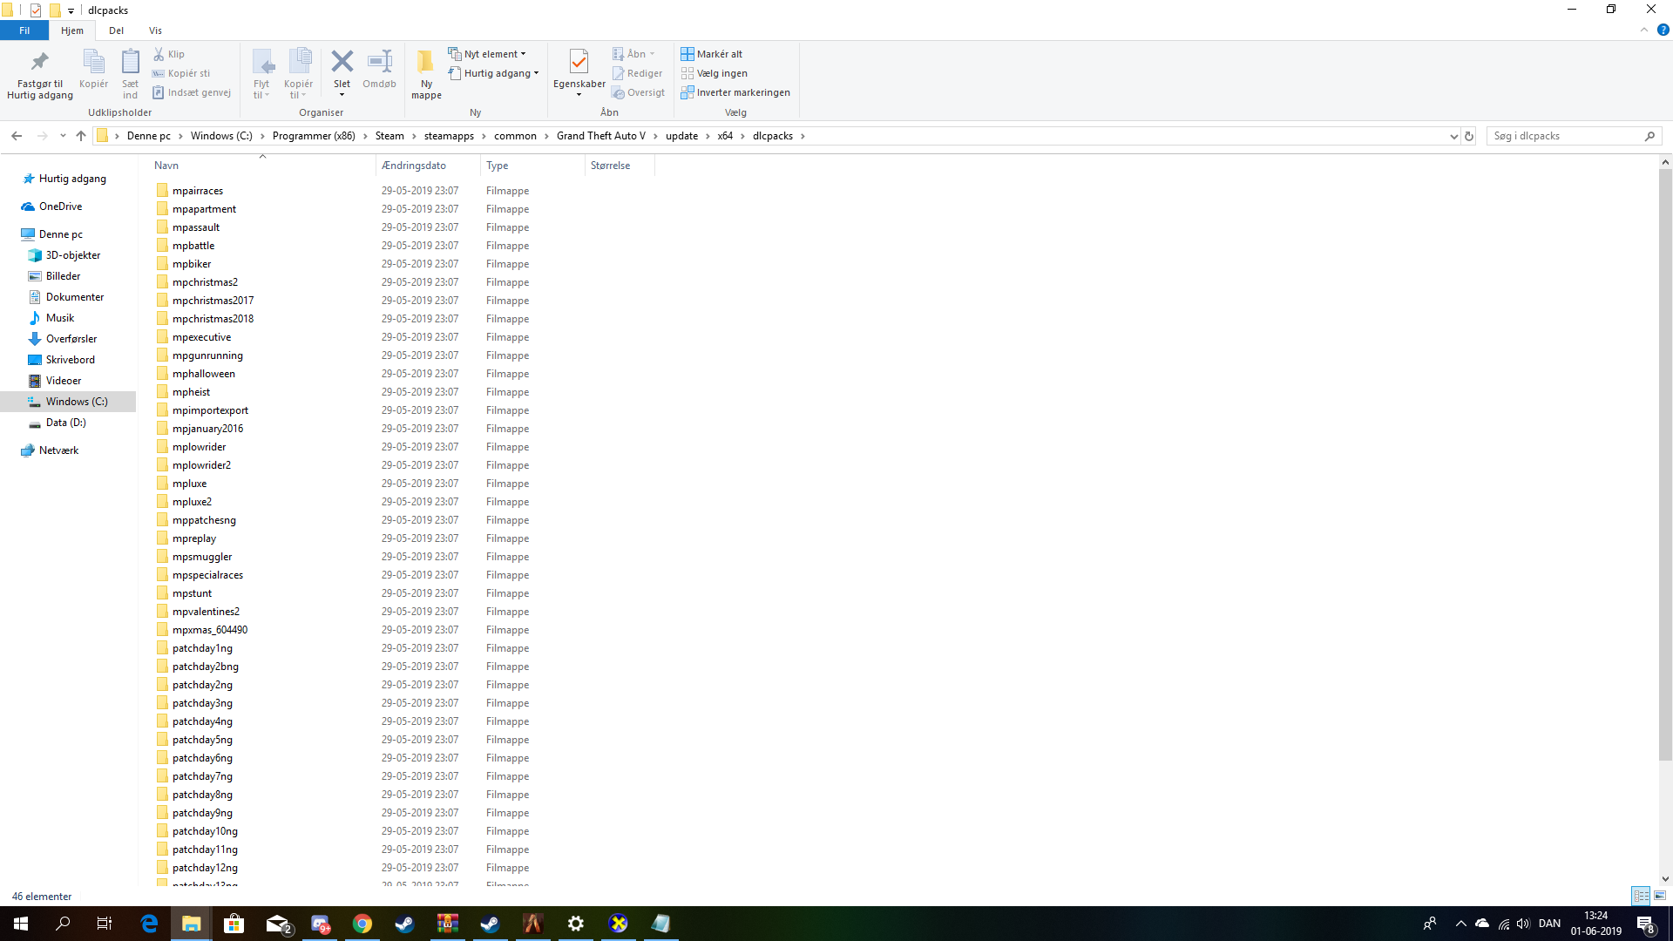
Task: Open Steam from the taskbar
Action: [404, 924]
